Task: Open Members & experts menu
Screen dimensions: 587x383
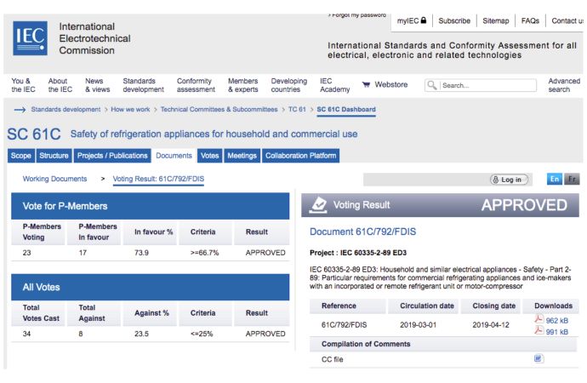Action: coord(243,85)
